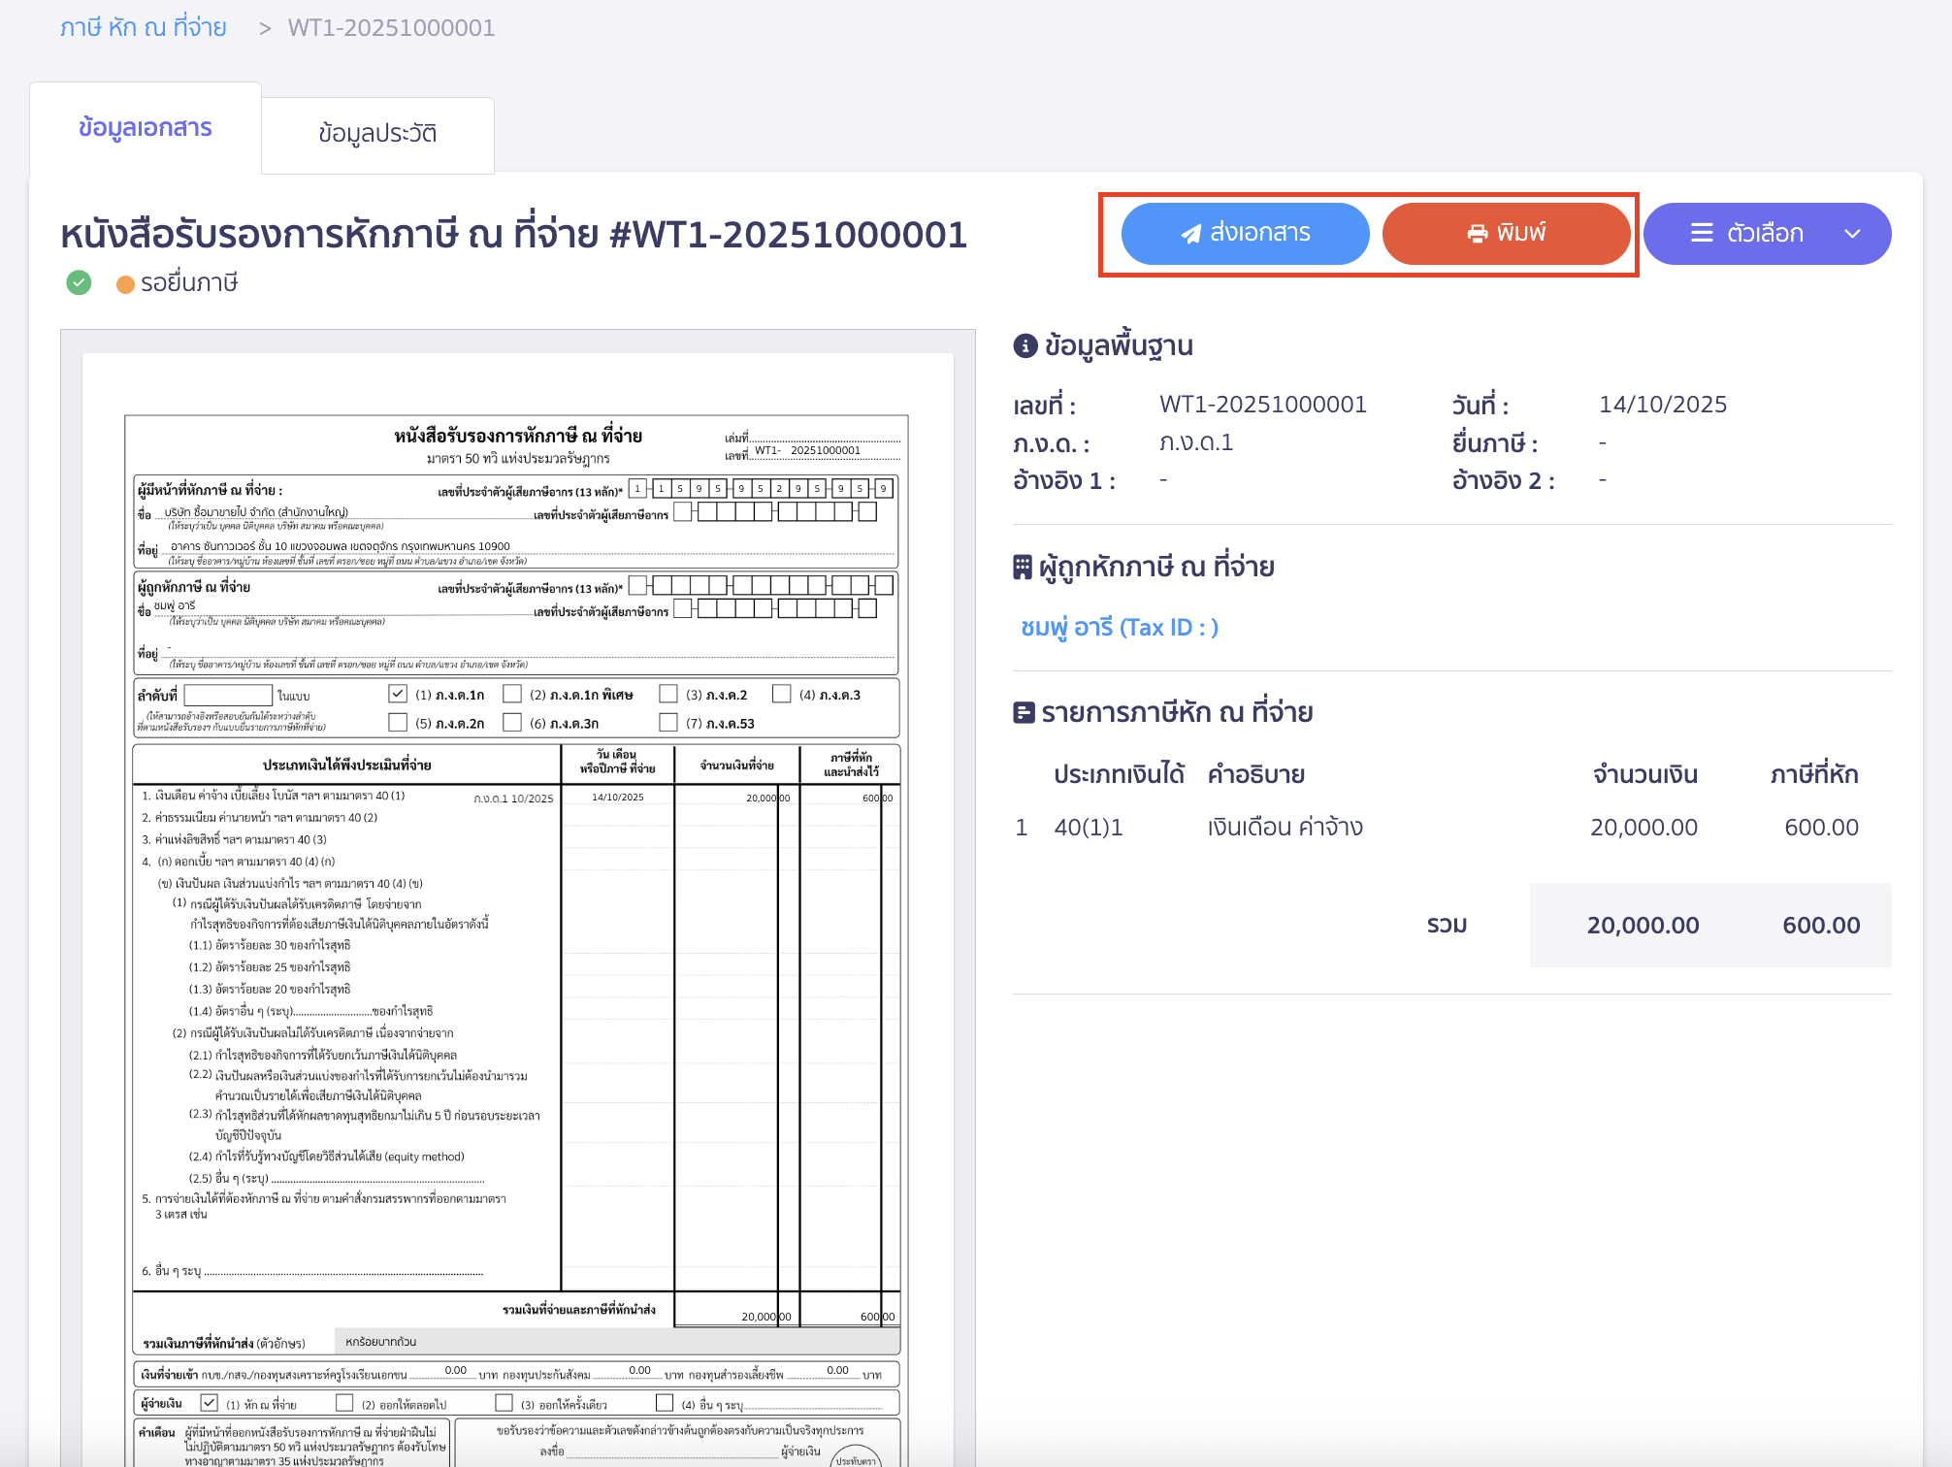Check the ออกให้ตลอดไป checkbox under ผู้จ่ายเงิน
The height and width of the screenshot is (1467, 1952).
coord(344,1403)
